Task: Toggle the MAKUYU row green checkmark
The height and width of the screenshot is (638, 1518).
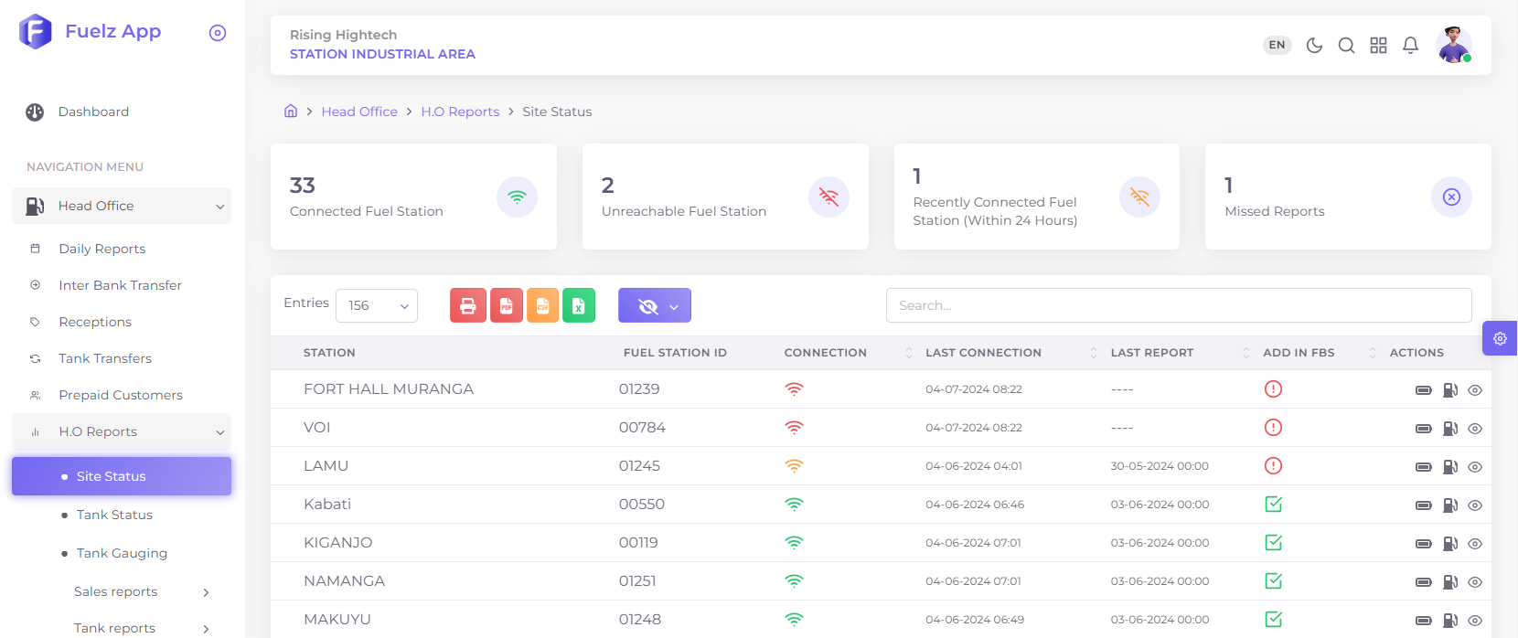Action: click(x=1273, y=620)
